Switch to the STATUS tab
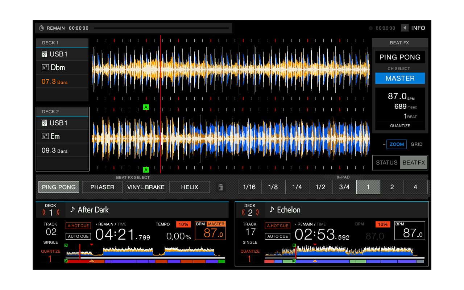 386,163
